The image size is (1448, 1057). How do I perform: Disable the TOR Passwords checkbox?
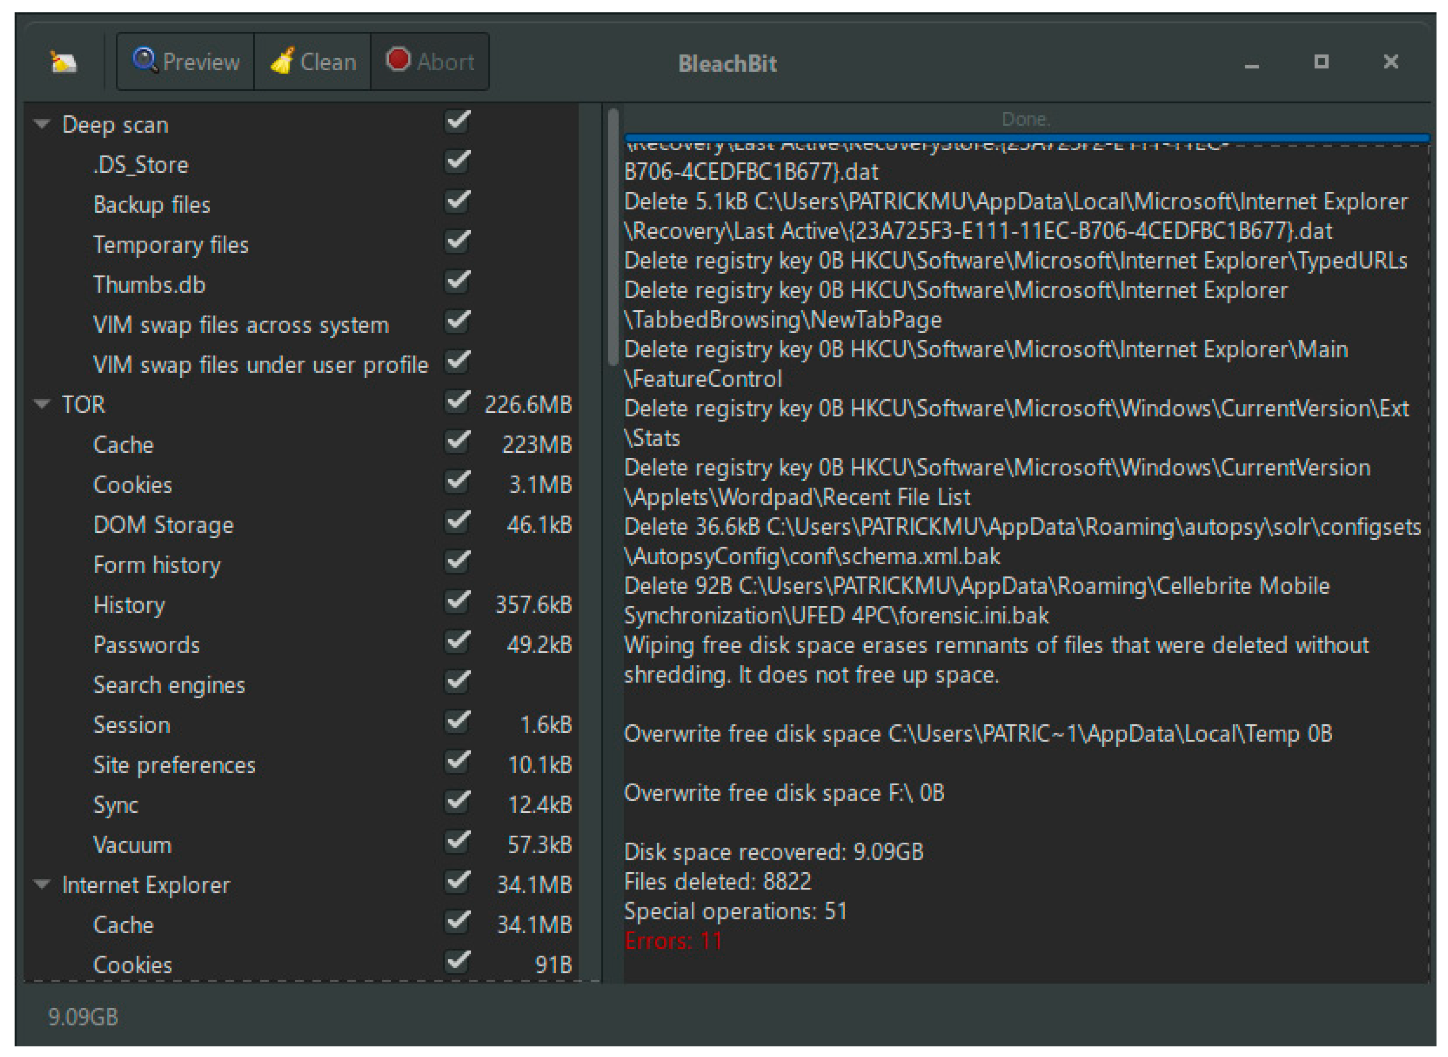457,643
